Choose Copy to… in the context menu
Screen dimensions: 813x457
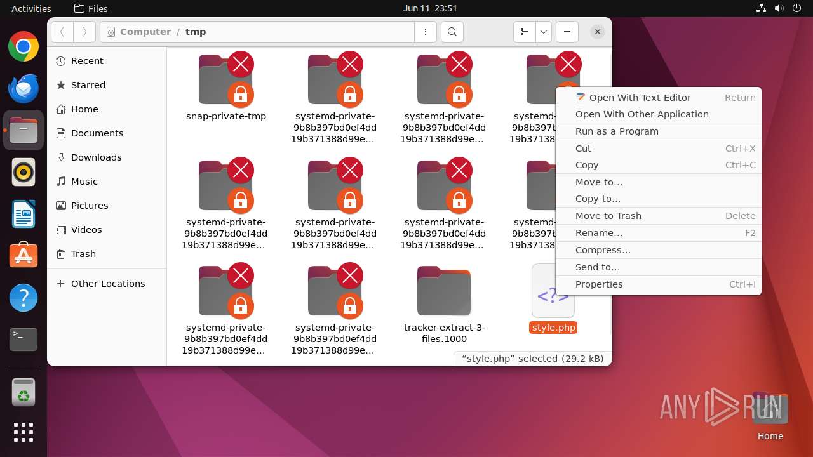[659, 199]
